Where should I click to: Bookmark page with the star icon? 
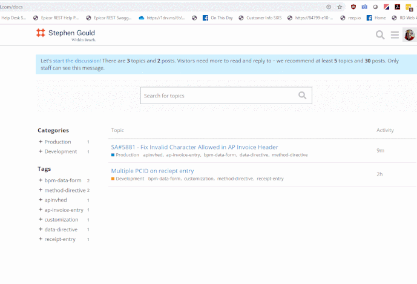pyautogui.click(x=340, y=7)
